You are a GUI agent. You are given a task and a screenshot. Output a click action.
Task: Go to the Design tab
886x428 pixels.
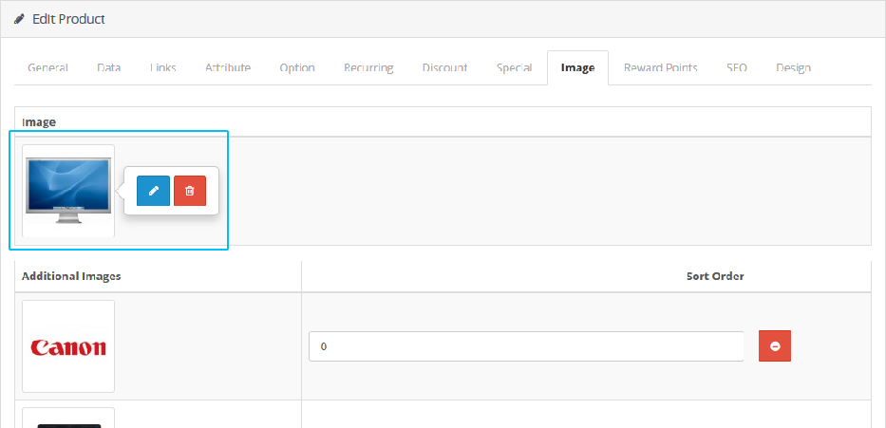point(793,68)
